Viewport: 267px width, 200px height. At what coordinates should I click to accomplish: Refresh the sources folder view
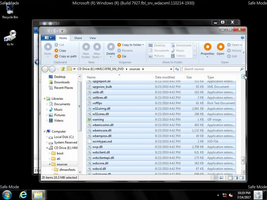pos(177,69)
